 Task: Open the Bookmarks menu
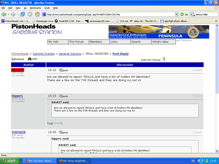35,8
